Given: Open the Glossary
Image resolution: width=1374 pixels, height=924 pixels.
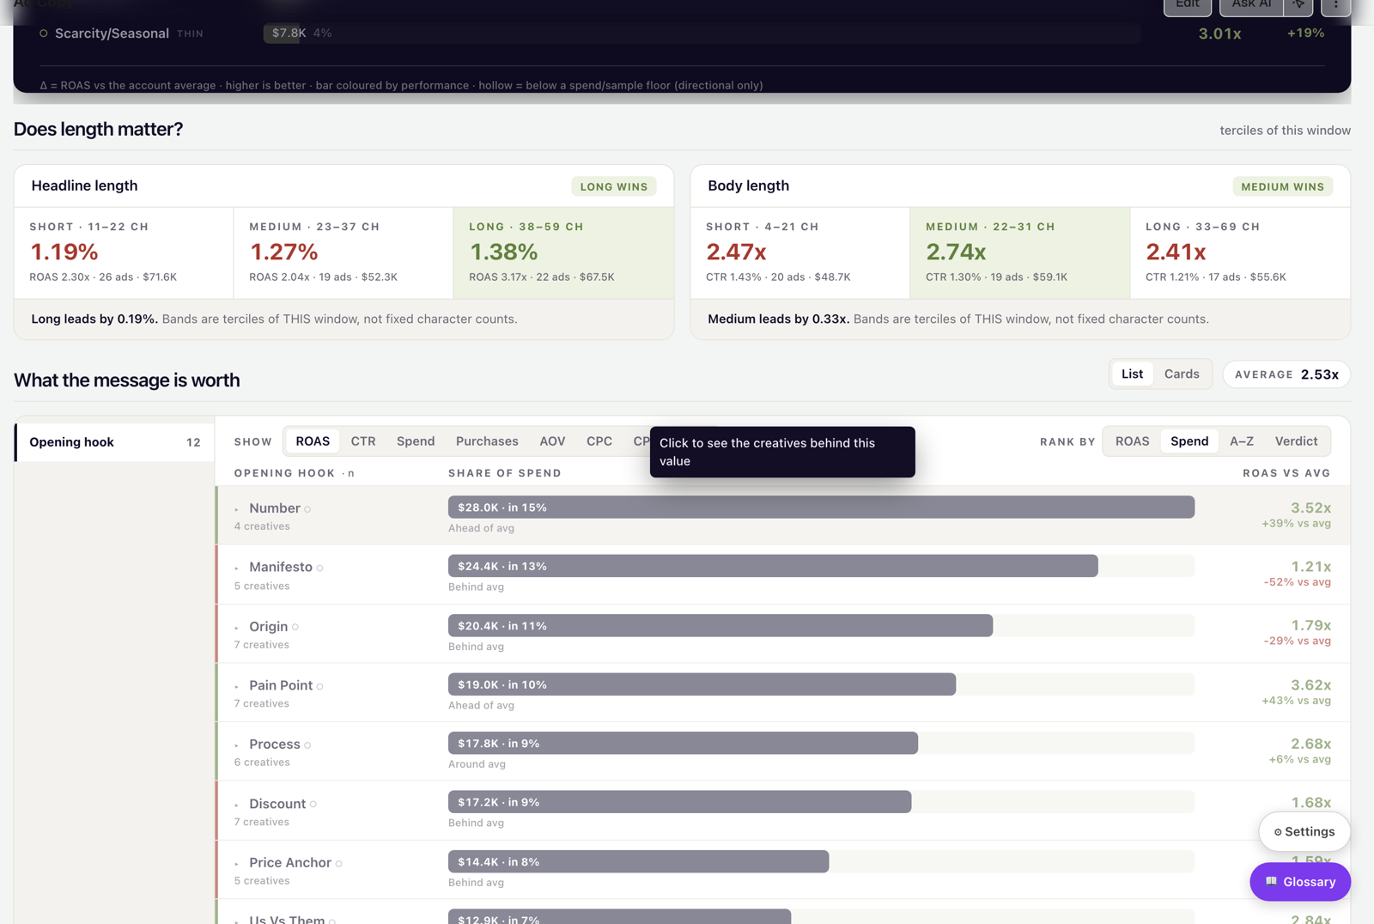Looking at the screenshot, I should [x=1300, y=882].
